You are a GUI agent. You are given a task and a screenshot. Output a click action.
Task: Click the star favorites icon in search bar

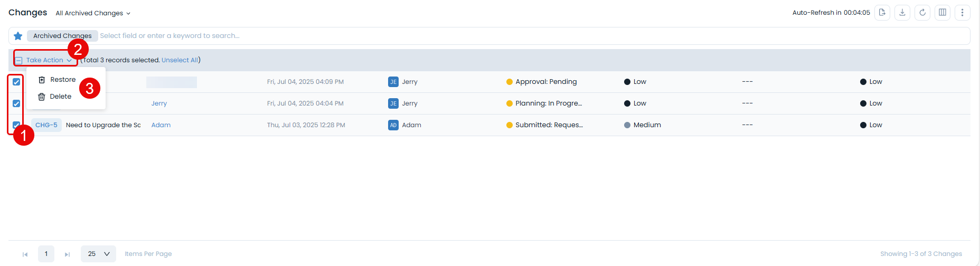(18, 36)
